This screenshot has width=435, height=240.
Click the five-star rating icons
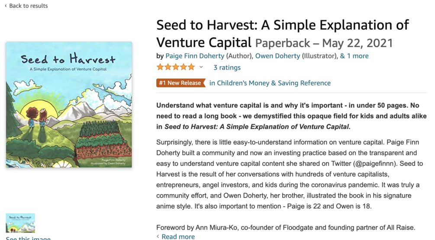coord(175,67)
